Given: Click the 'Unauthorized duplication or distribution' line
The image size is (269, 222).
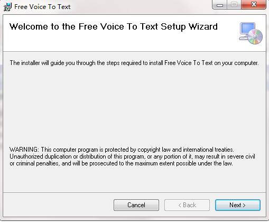Looking at the screenshot, I should pyautogui.click(x=132, y=156).
